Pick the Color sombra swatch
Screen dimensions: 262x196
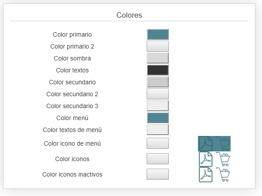click(158, 58)
